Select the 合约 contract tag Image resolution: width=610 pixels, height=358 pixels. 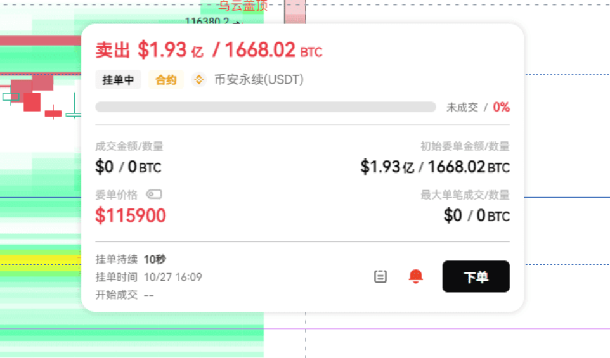pos(166,80)
